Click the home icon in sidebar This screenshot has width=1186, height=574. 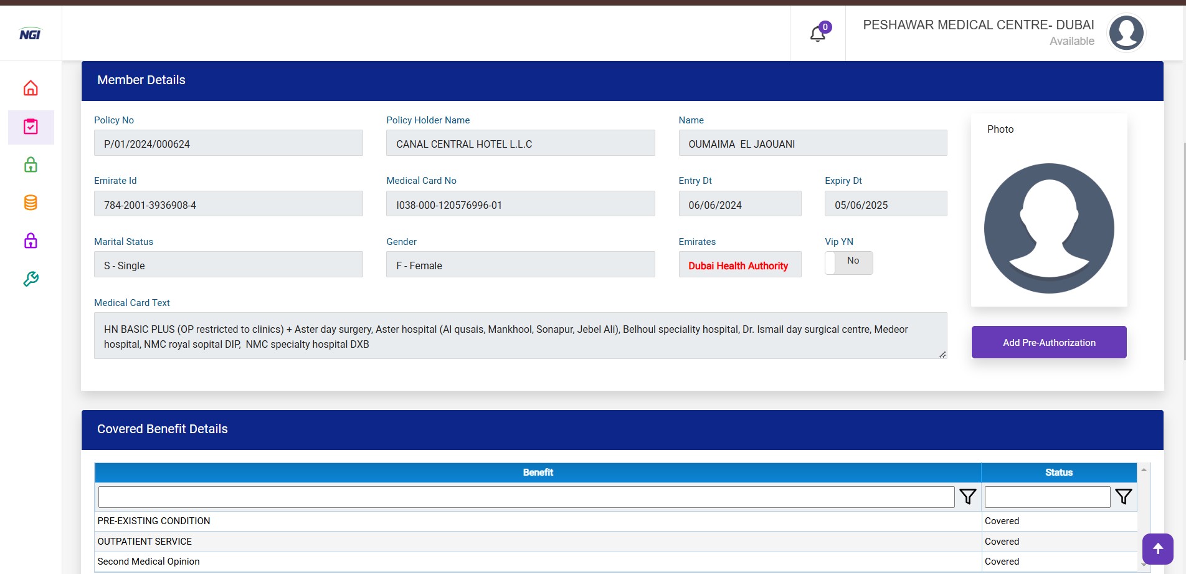[31, 88]
